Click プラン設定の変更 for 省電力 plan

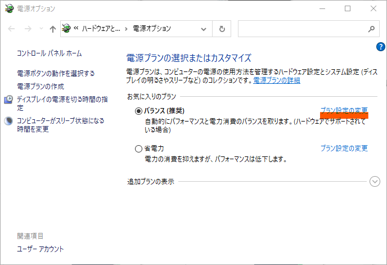coord(344,148)
